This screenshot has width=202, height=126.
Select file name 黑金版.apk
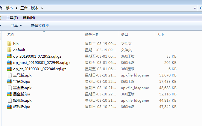click(x=22, y=88)
